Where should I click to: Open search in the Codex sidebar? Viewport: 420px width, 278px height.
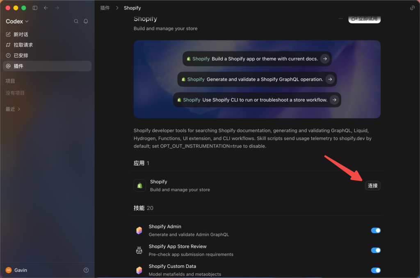click(x=76, y=21)
